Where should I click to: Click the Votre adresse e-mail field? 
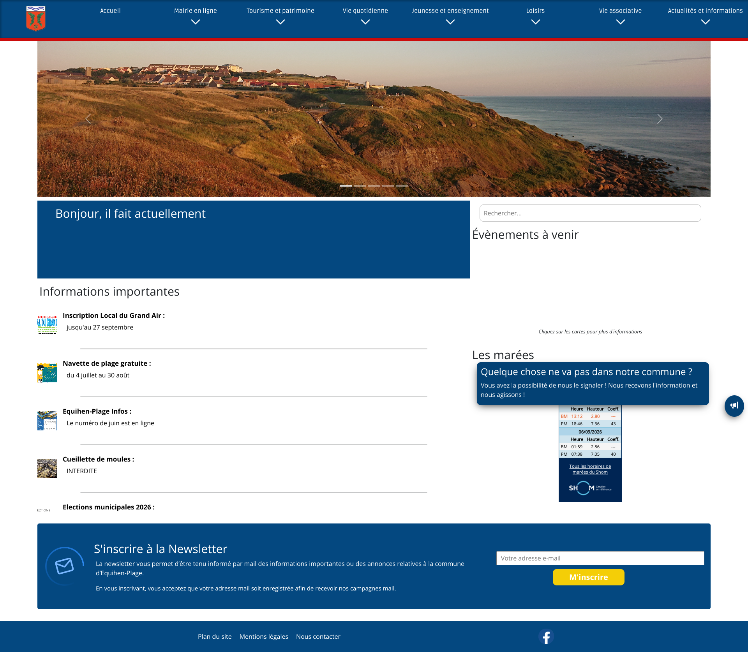600,558
